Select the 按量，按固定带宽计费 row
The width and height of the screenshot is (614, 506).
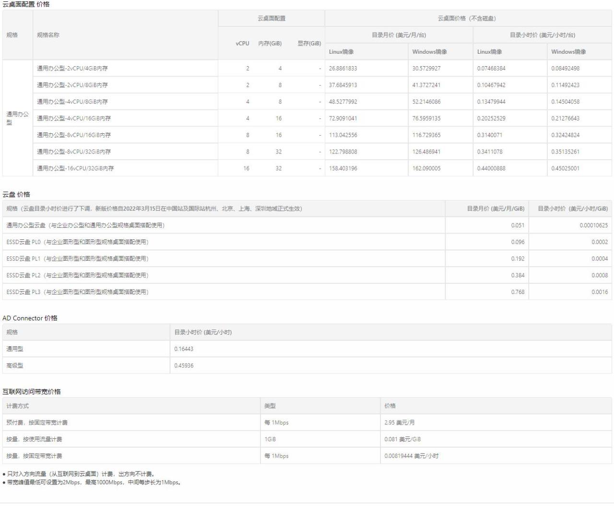(307, 456)
